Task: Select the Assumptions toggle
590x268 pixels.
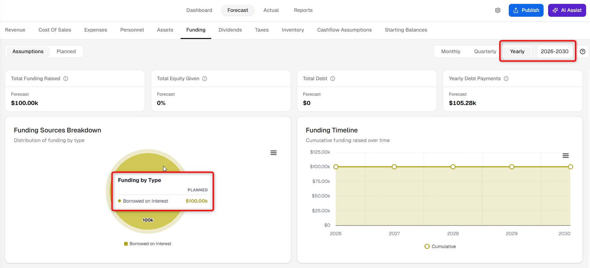Action: click(x=28, y=52)
